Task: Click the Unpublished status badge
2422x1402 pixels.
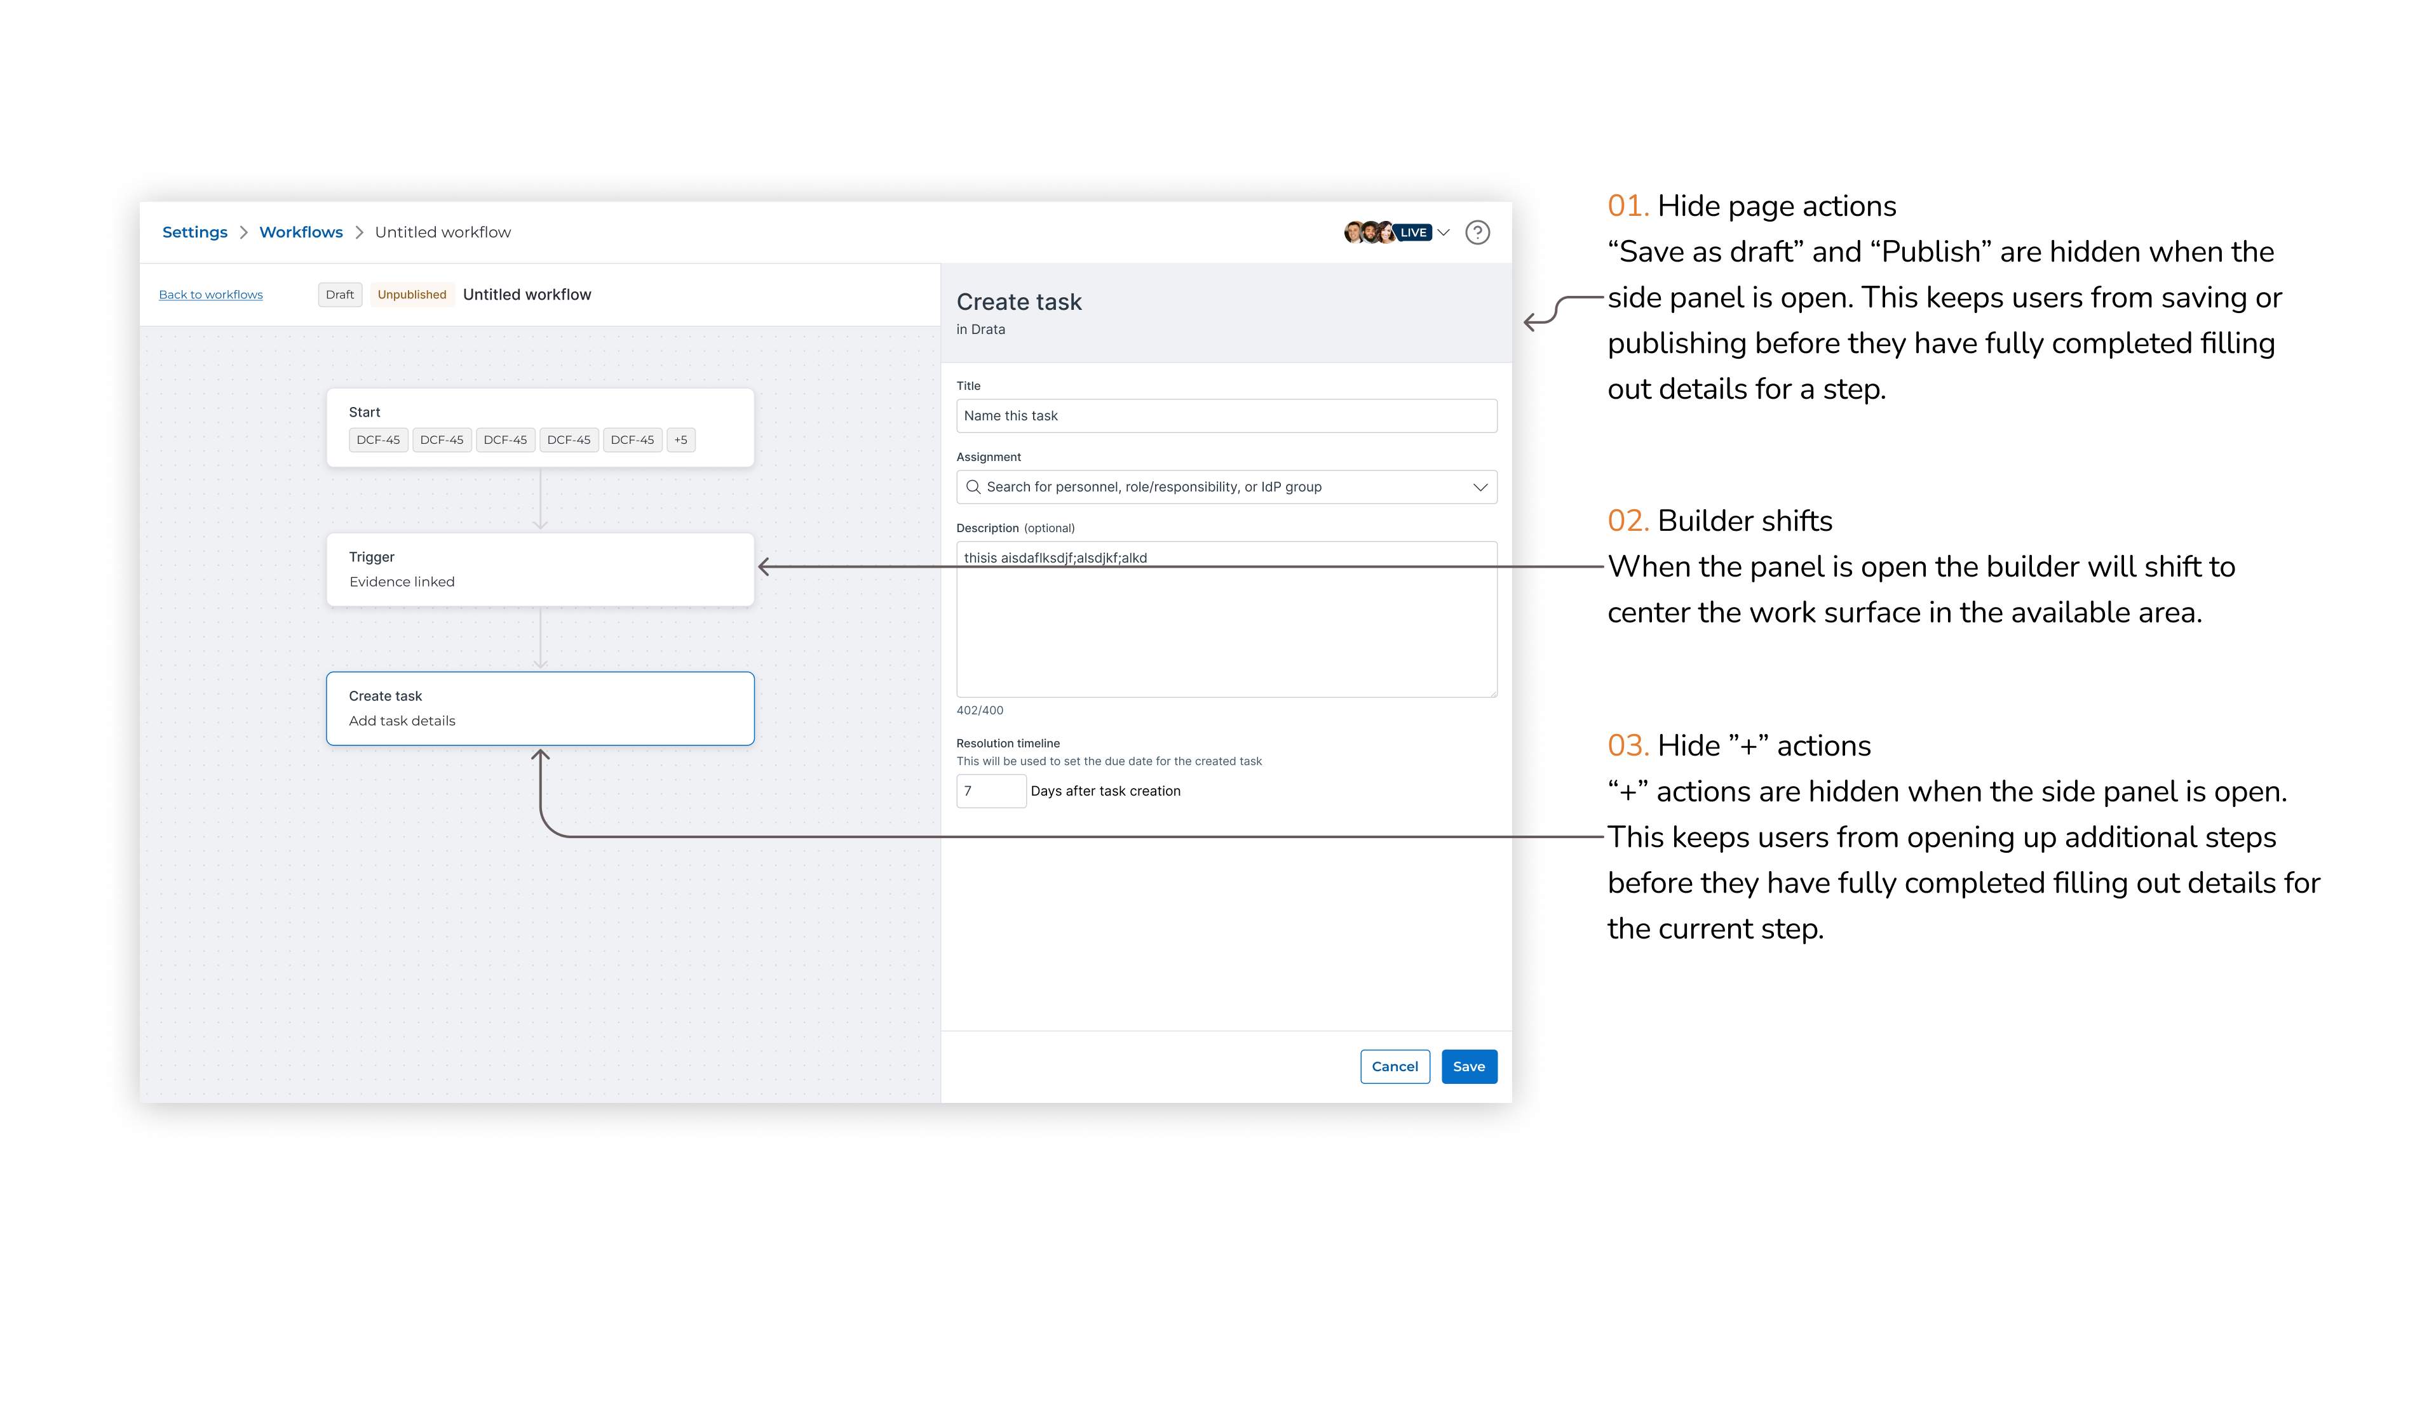Action: coord(411,295)
